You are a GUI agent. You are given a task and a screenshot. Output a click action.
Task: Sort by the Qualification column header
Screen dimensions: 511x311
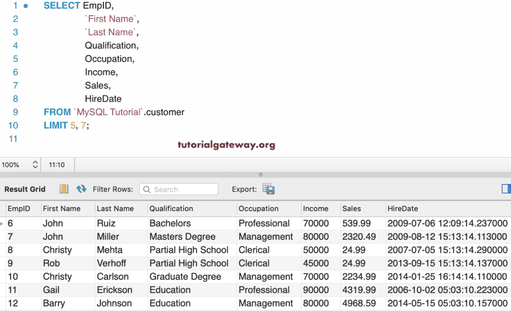(x=171, y=209)
